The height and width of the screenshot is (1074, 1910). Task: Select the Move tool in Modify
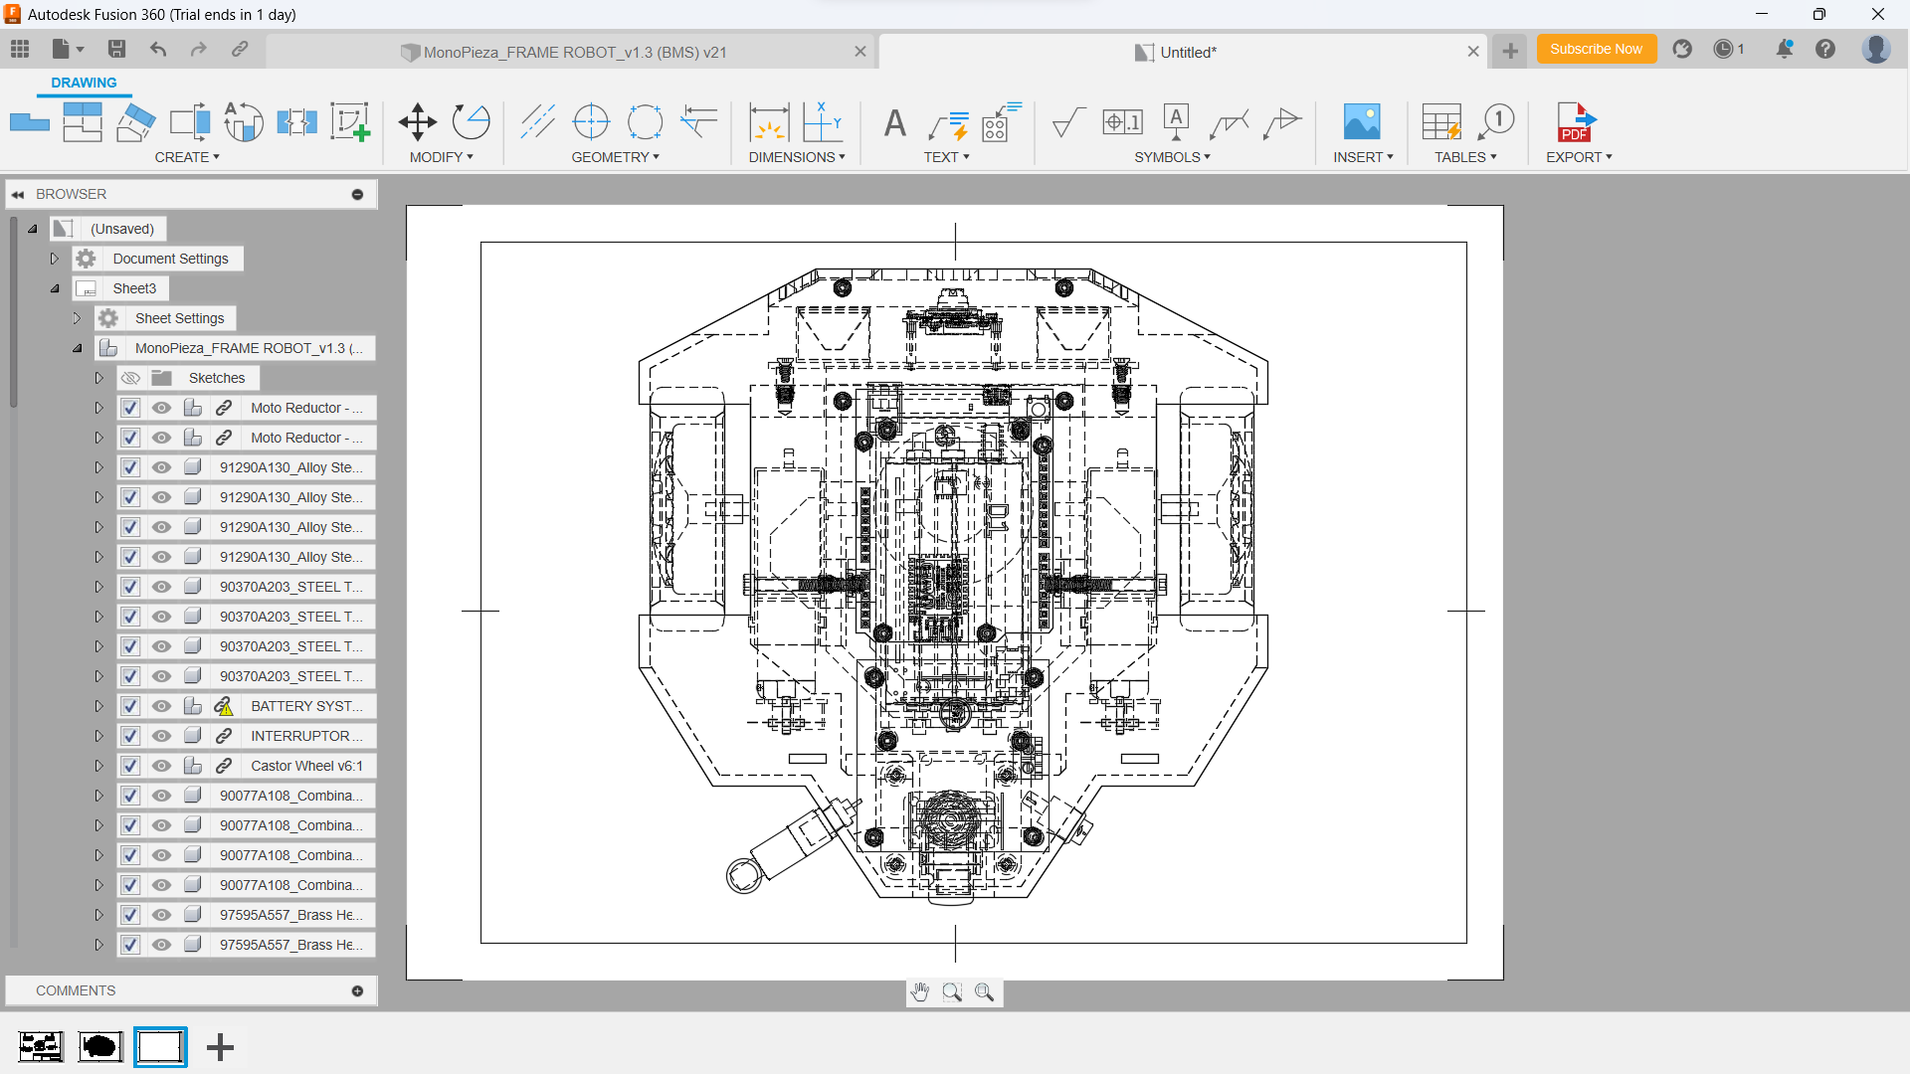[417, 122]
